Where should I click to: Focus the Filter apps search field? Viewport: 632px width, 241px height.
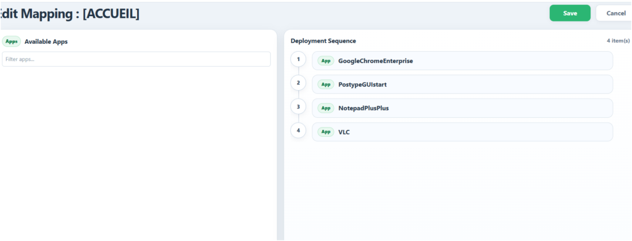[x=136, y=59]
